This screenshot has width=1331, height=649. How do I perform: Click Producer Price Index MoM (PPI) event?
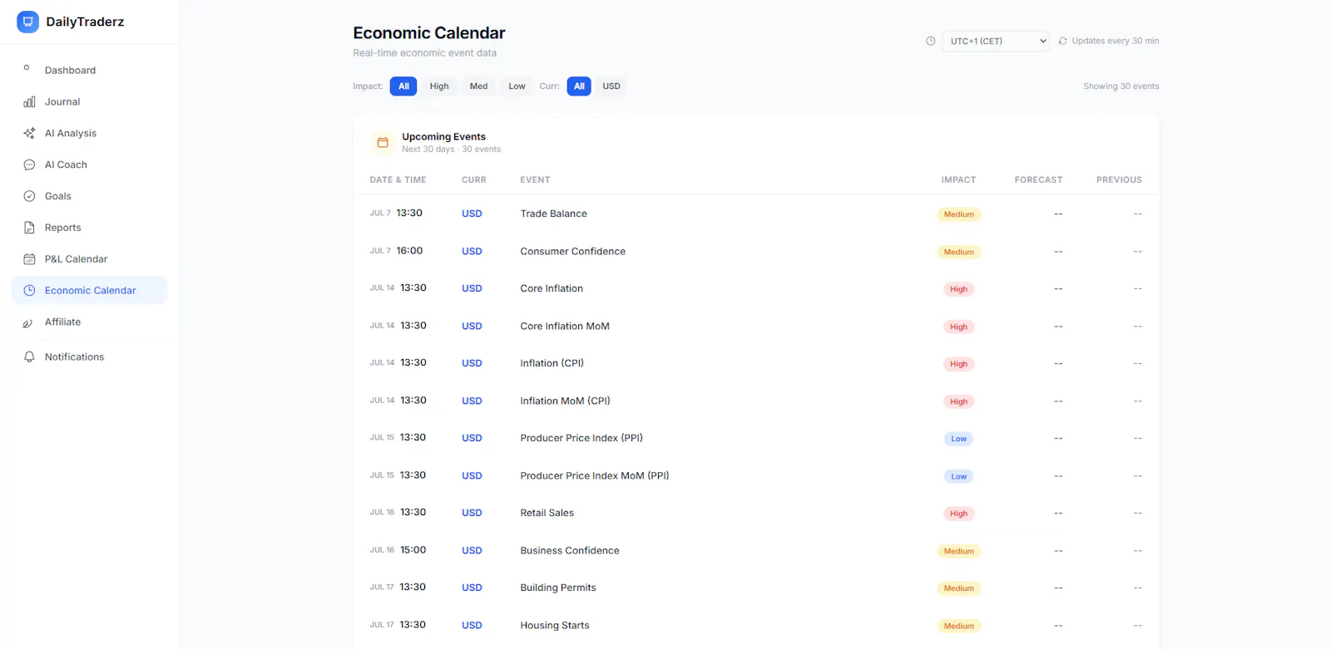coord(595,475)
